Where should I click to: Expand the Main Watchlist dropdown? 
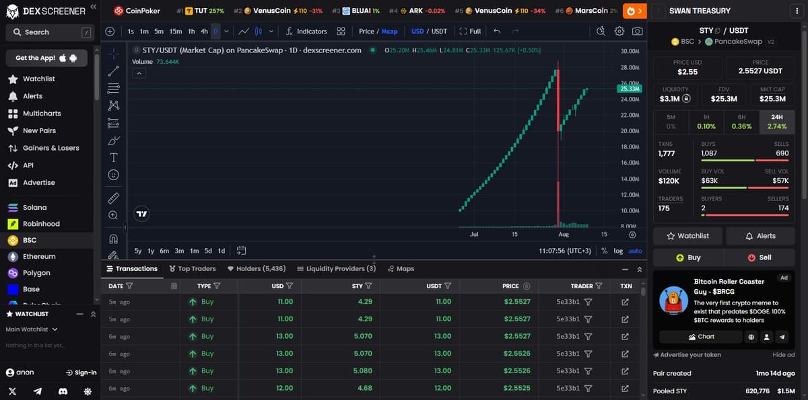tap(32, 329)
